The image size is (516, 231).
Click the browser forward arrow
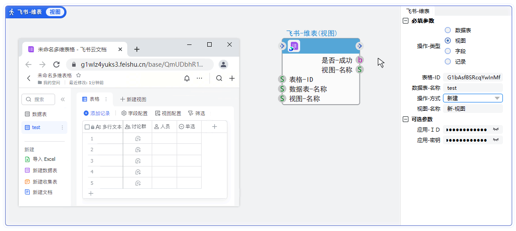42,65
